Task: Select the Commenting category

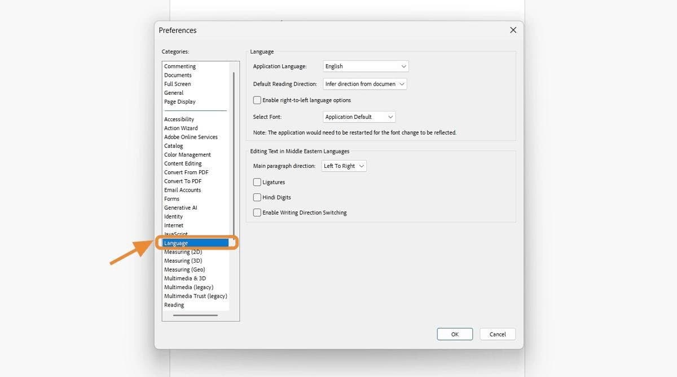Action: [x=179, y=66]
